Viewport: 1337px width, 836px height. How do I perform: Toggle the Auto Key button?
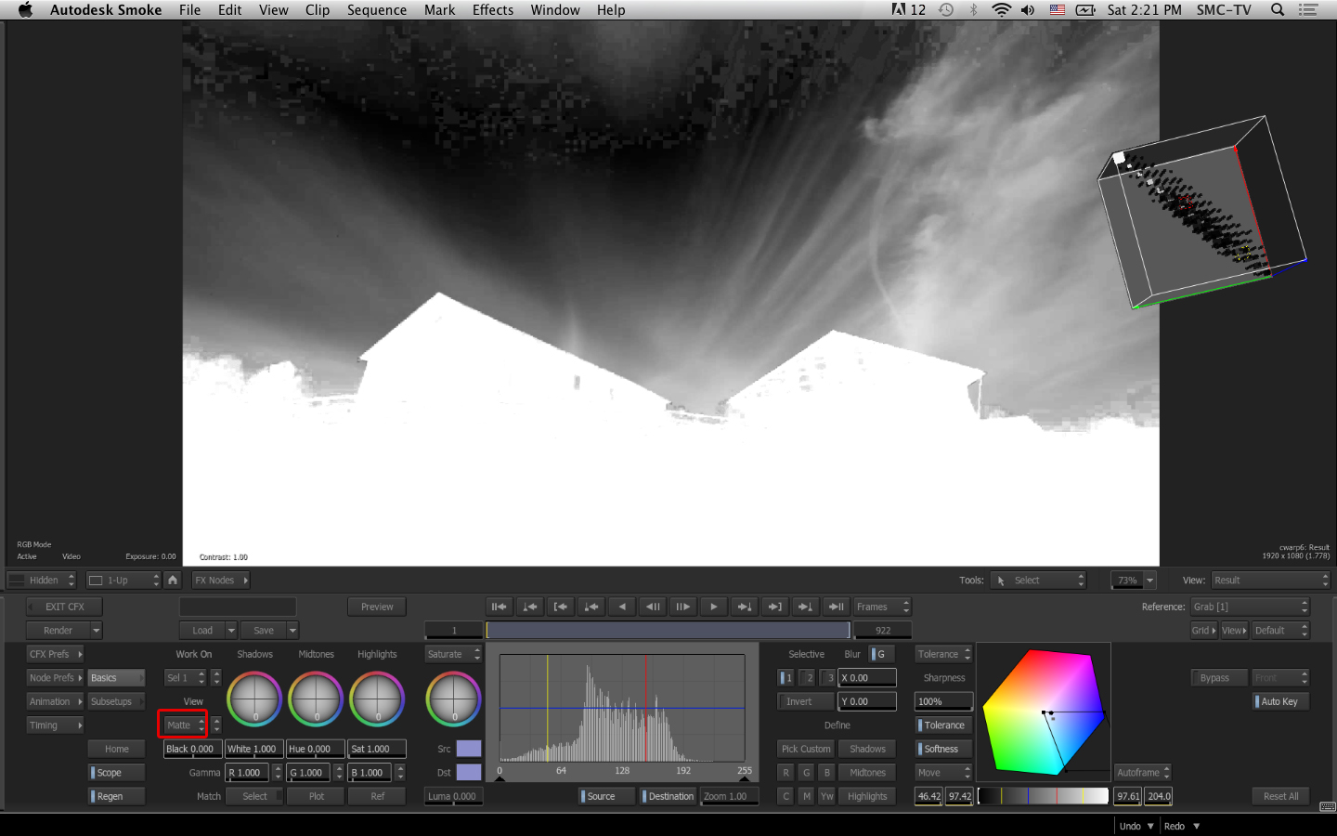coord(1280,701)
